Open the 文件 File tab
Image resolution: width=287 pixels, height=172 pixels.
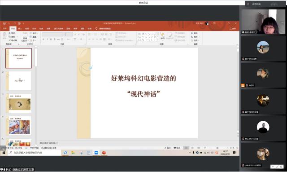[x=5, y=29]
